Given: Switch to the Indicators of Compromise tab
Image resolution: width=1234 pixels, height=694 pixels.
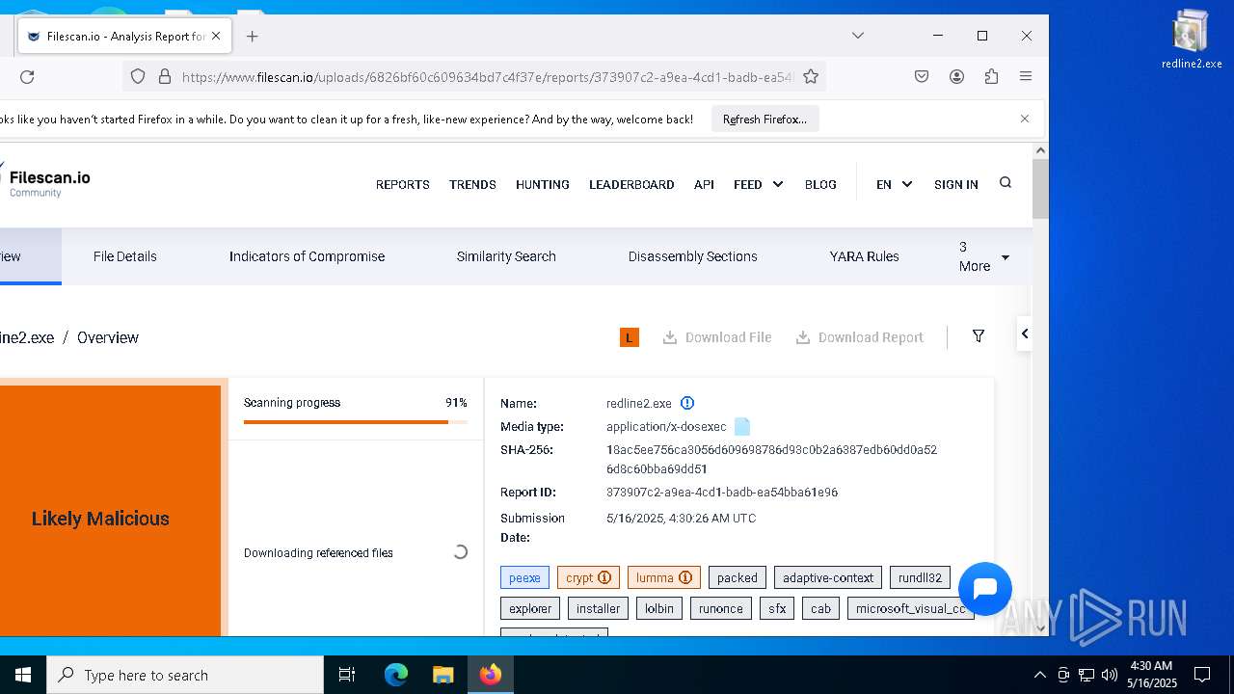Looking at the screenshot, I should point(307,256).
